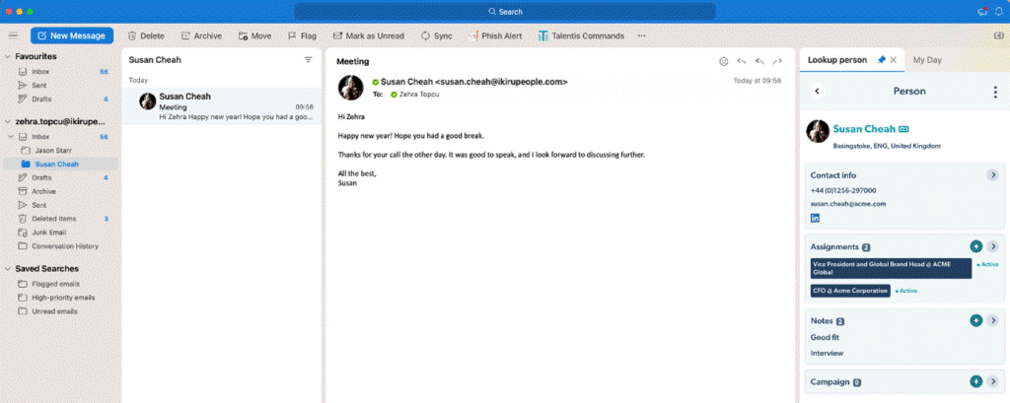The image size is (1010, 403).
Task: Click the Sync toolbar button
Action: (x=436, y=35)
